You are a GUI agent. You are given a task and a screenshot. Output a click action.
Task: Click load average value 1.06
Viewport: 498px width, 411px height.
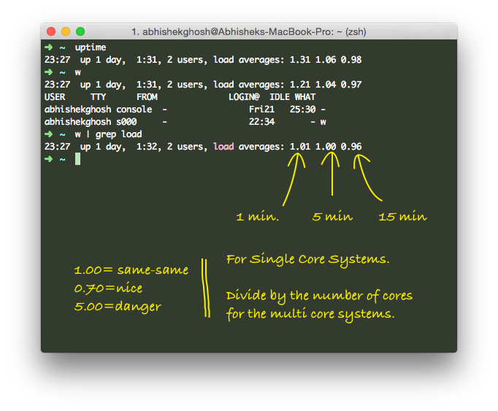point(326,60)
